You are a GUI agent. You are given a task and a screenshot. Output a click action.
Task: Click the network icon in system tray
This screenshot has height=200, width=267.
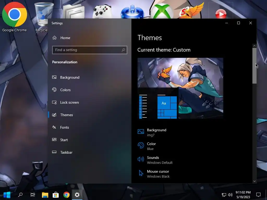[x=224, y=195]
